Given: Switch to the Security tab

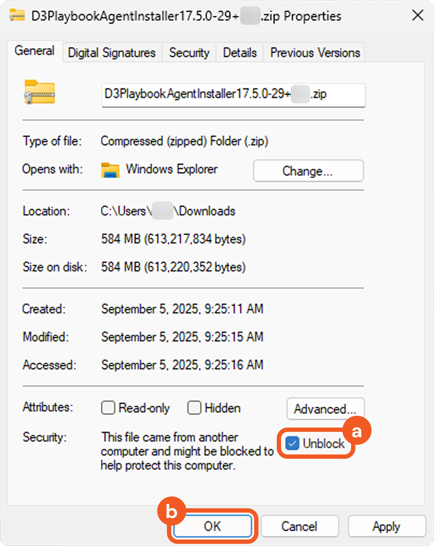Looking at the screenshot, I should 189,53.
